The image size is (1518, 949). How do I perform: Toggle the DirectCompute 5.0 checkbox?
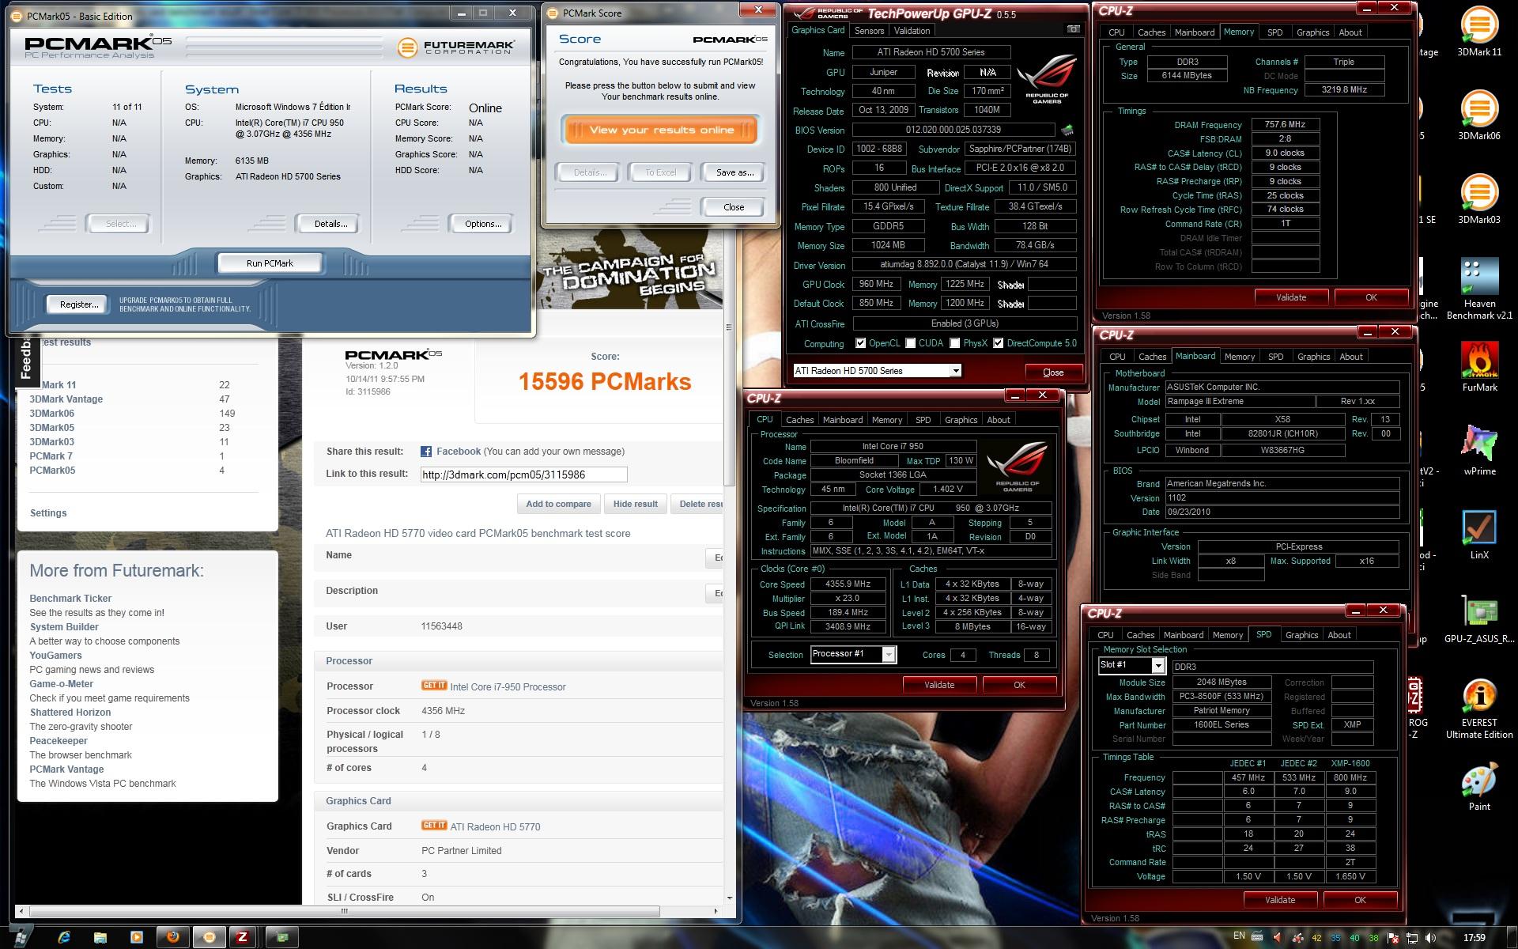point(999,343)
